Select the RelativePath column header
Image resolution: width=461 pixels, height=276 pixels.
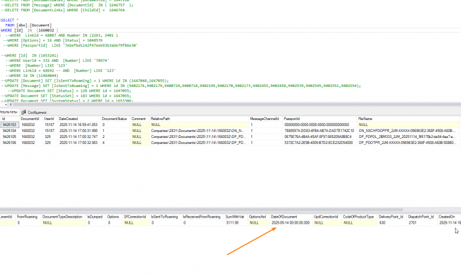tap(199, 119)
